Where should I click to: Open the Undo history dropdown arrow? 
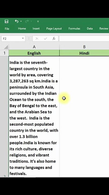(x=21, y=21)
